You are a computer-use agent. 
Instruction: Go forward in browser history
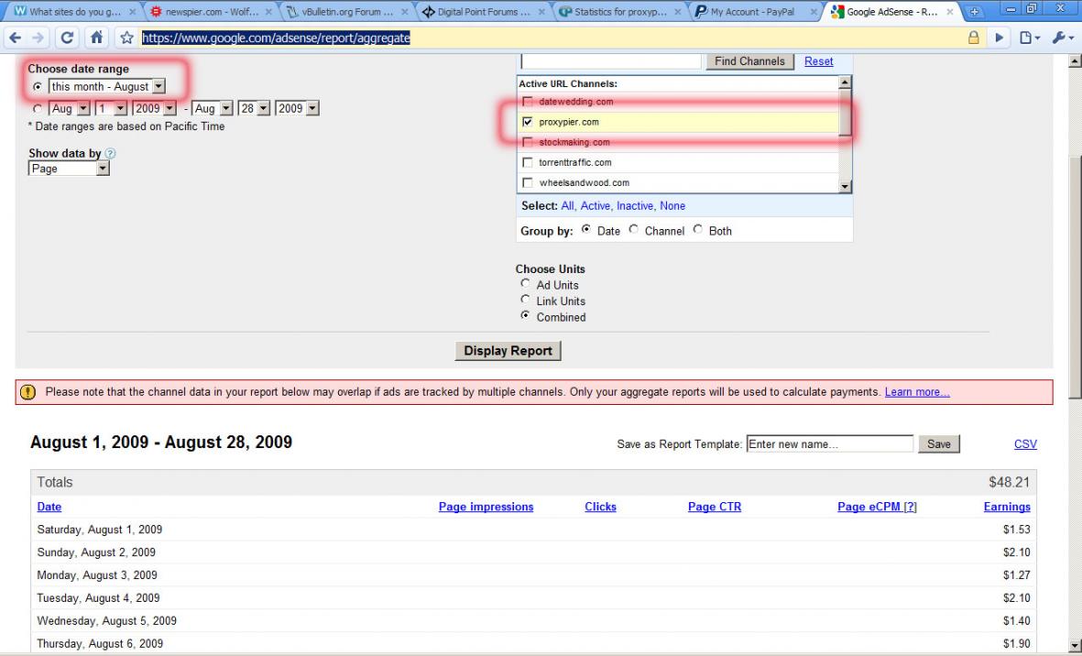click(x=38, y=38)
